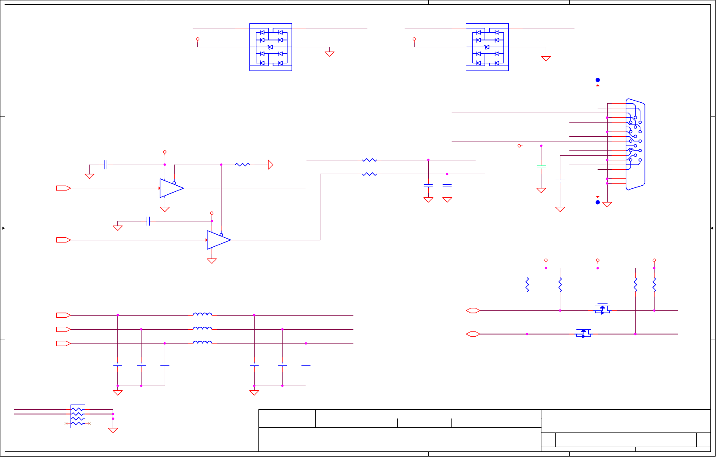Click the arrow terminal right of enable resistor
The width and height of the screenshot is (716, 457).
[270, 165]
